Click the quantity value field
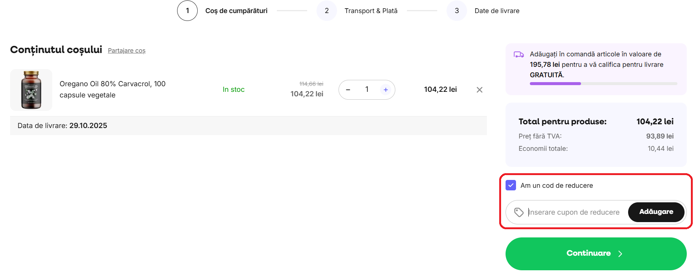The image size is (695, 274). coord(367,90)
